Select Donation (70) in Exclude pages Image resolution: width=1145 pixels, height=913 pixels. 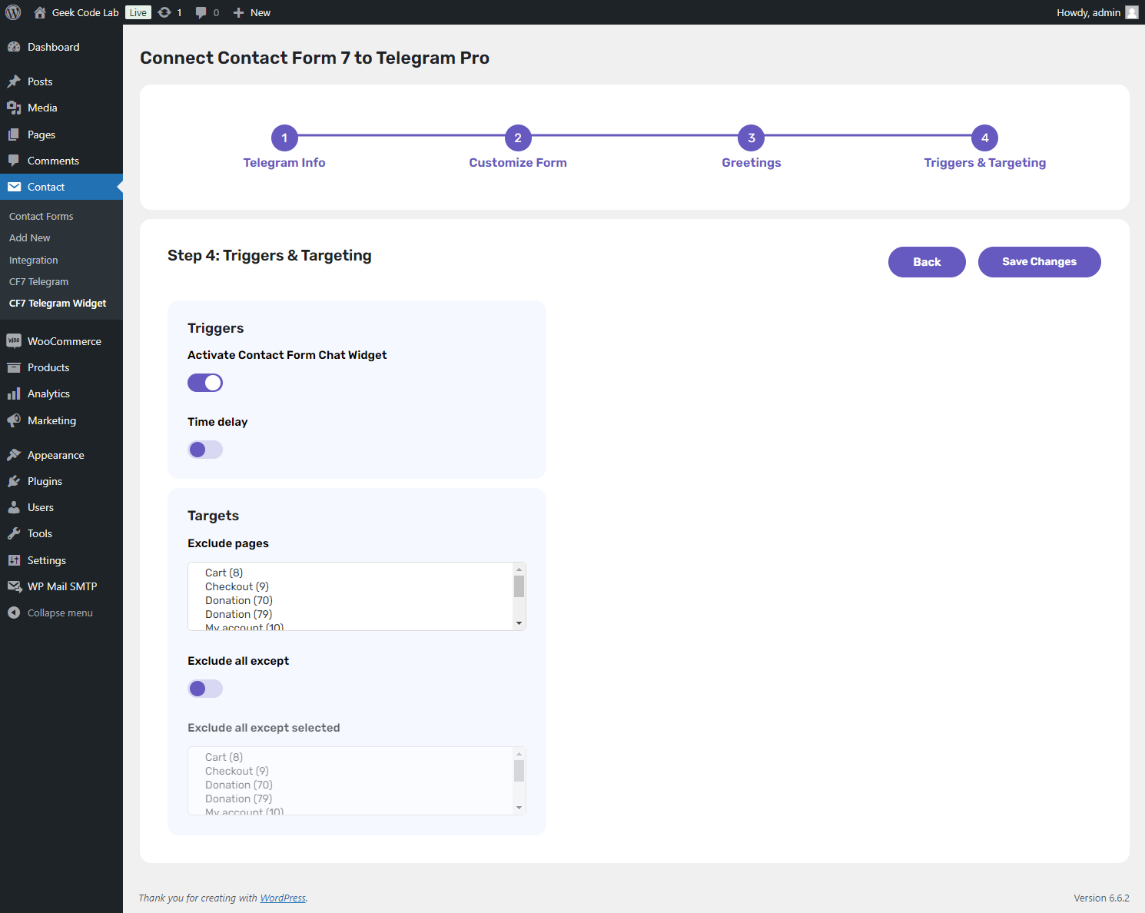click(x=239, y=600)
